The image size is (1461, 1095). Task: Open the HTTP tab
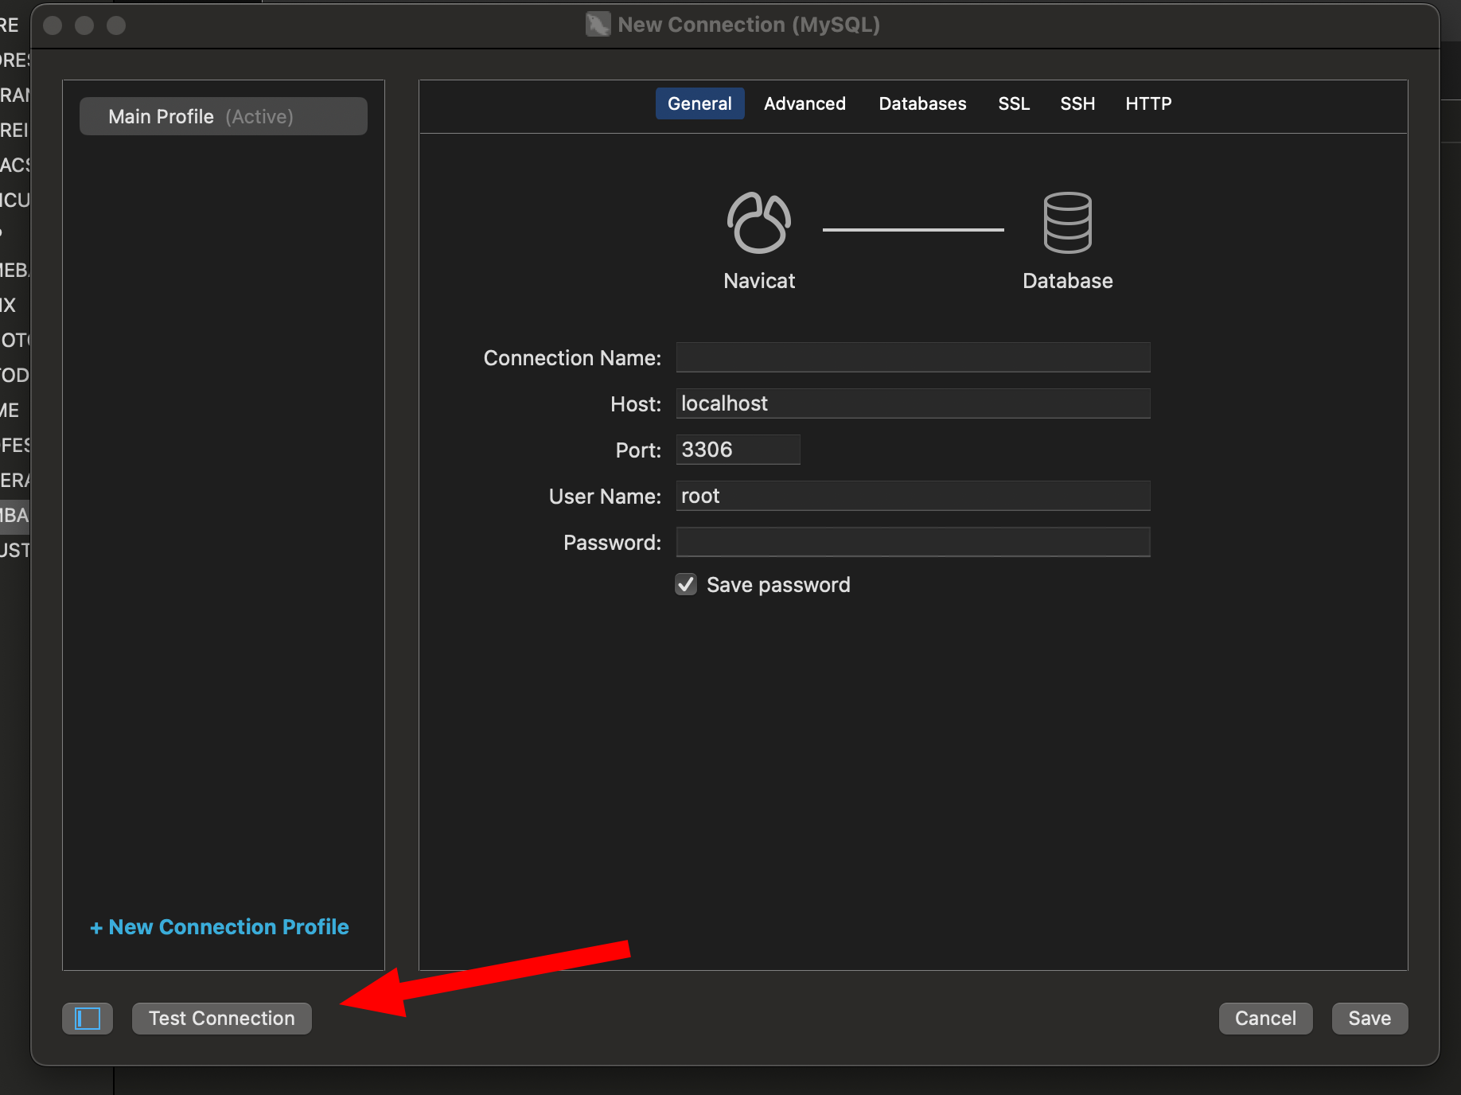(x=1148, y=103)
